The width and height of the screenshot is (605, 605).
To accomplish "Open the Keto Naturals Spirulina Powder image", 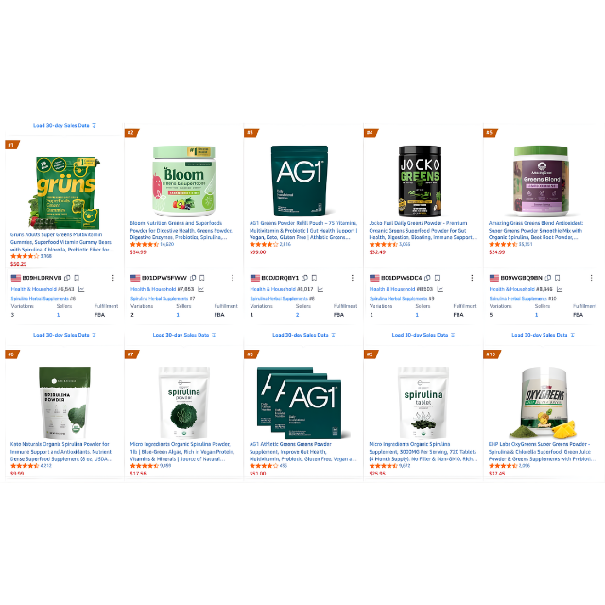I will [x=64, y=403].
